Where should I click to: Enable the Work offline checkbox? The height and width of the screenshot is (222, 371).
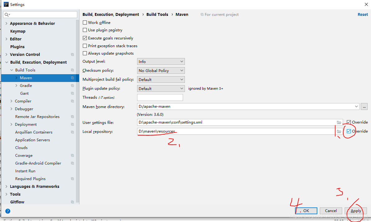click(x=85, y=22)
